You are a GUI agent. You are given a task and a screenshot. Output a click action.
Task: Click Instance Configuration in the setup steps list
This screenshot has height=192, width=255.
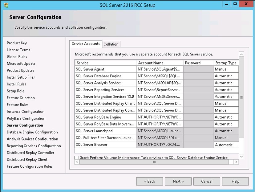point(26,112)
